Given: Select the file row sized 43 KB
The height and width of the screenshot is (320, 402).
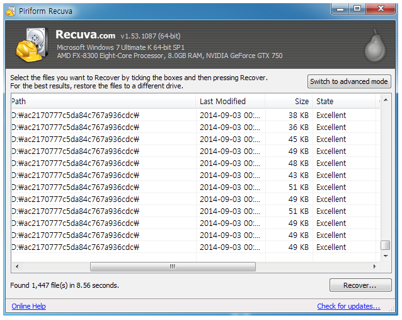Looking at the screenshot, I should coord(195,175).
